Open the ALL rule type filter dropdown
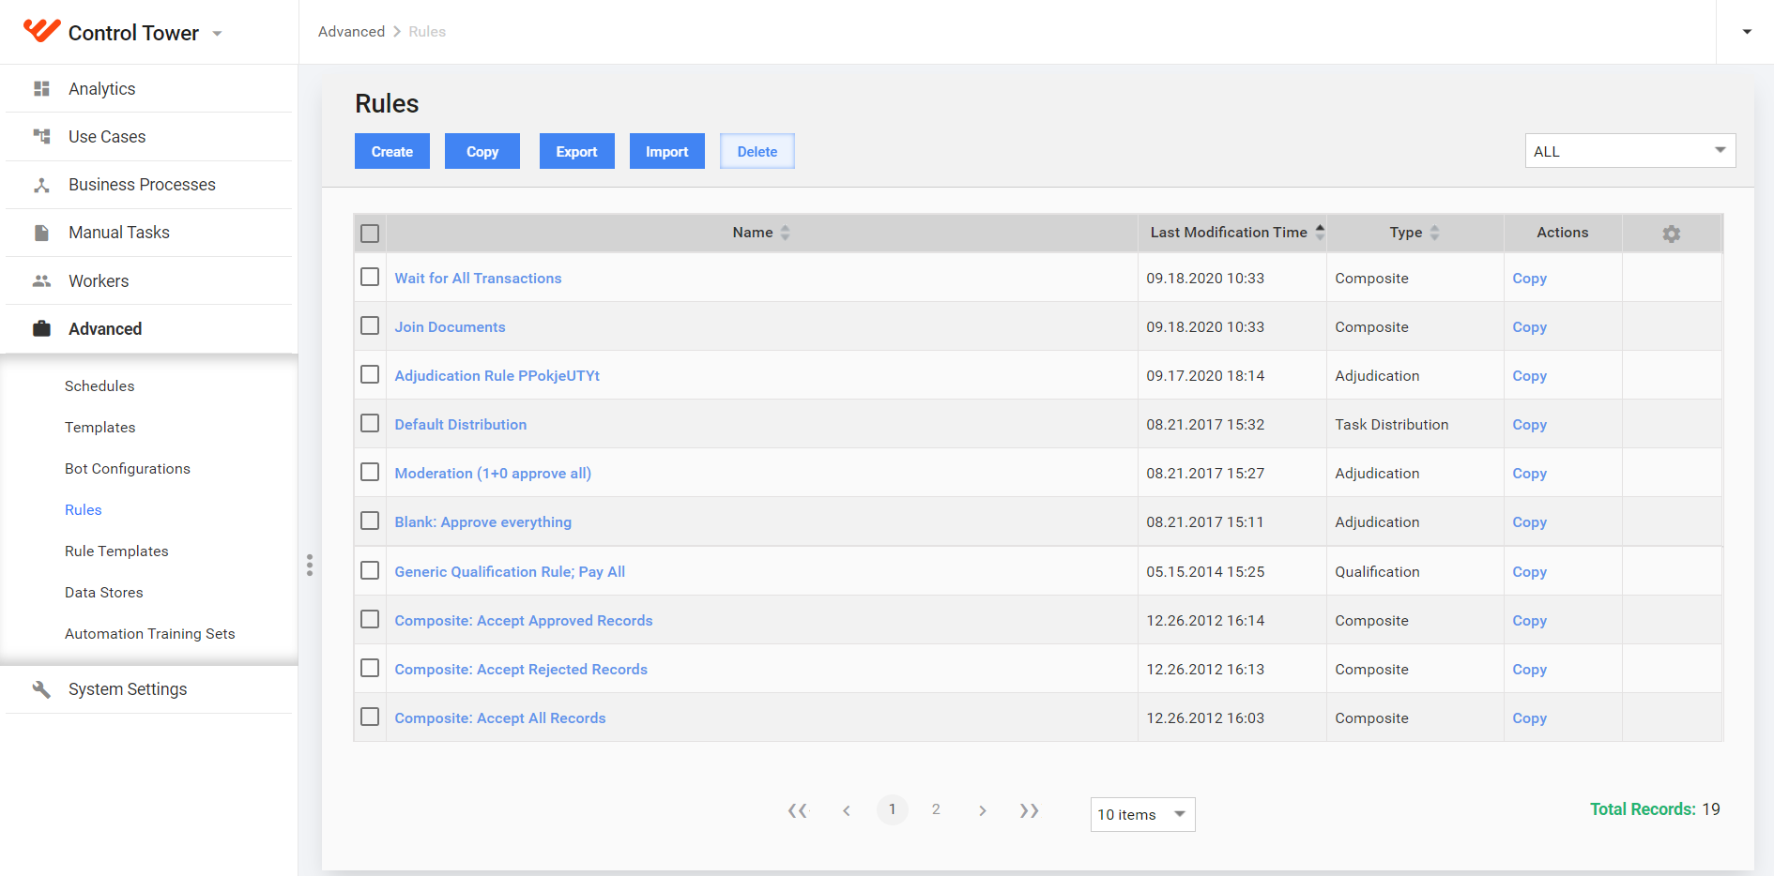 [1630, 151]
